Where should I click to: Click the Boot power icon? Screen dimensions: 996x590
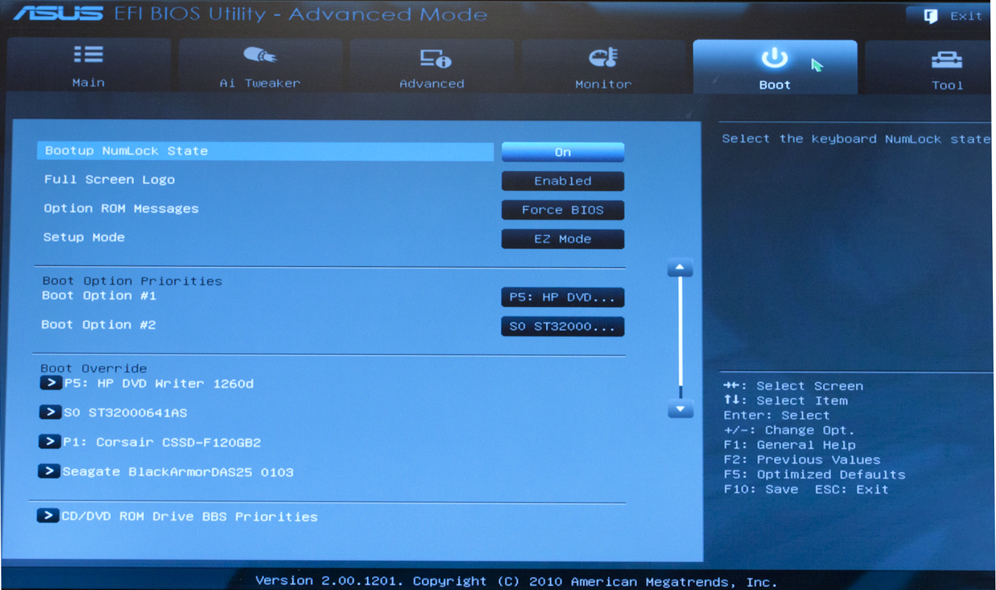click(x=775, y=58)
